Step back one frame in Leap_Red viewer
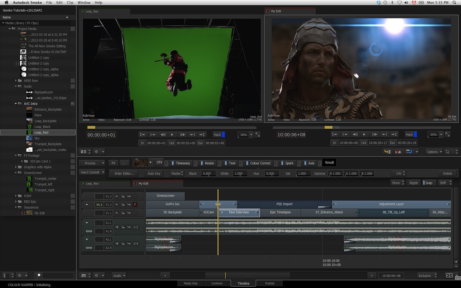 (163, 135)
